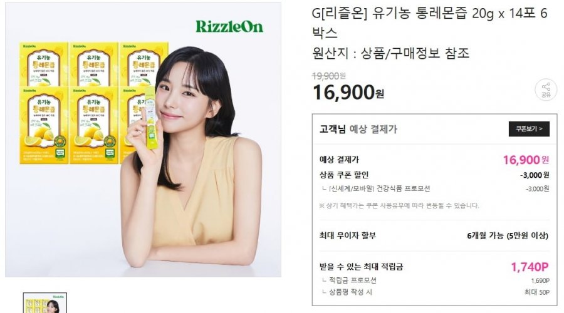Image resolution: width=564 pixels, height=313 pixels.
Task: Click the 최대 무이자 할부 label
Action: click(347, 236)
